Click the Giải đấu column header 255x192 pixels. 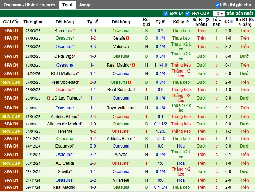click(x=11, y=22)
